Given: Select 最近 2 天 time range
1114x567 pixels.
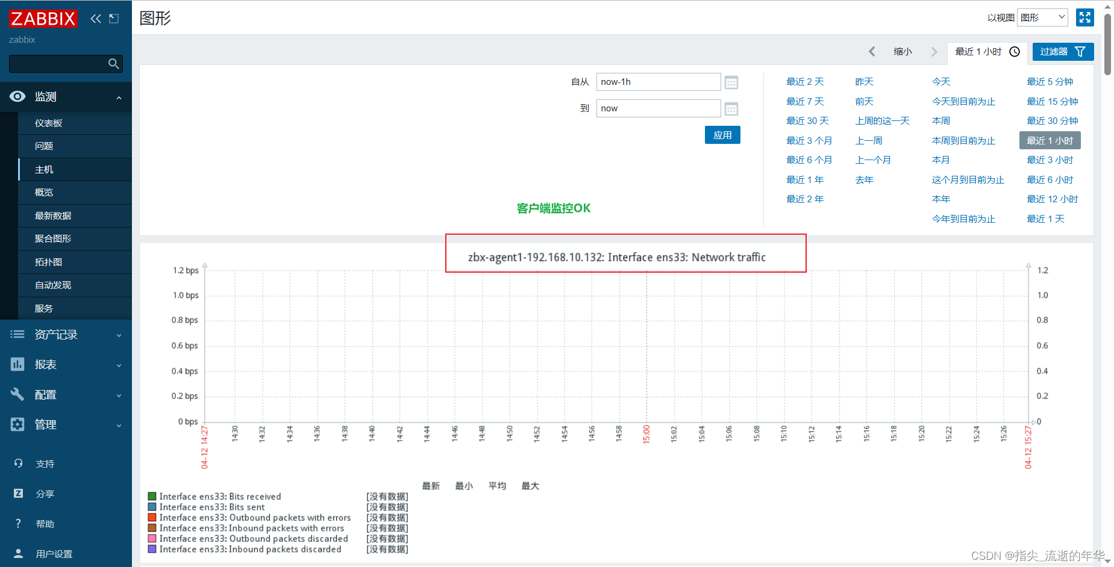Looking at the screenshot, I should coord(805,82).
